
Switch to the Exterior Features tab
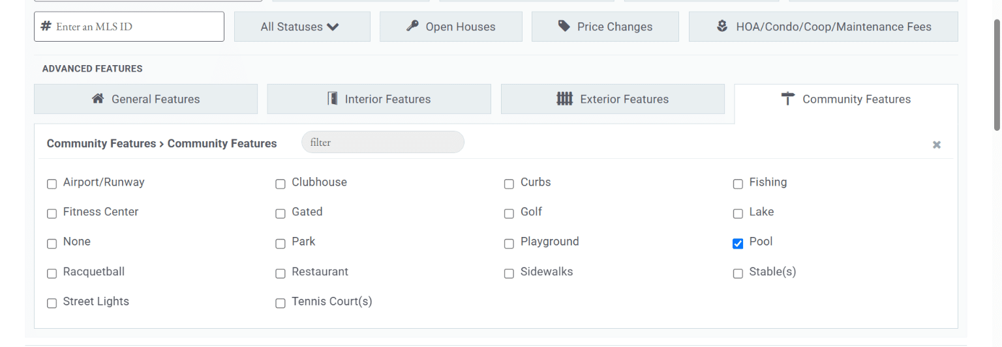coord(613,99)
